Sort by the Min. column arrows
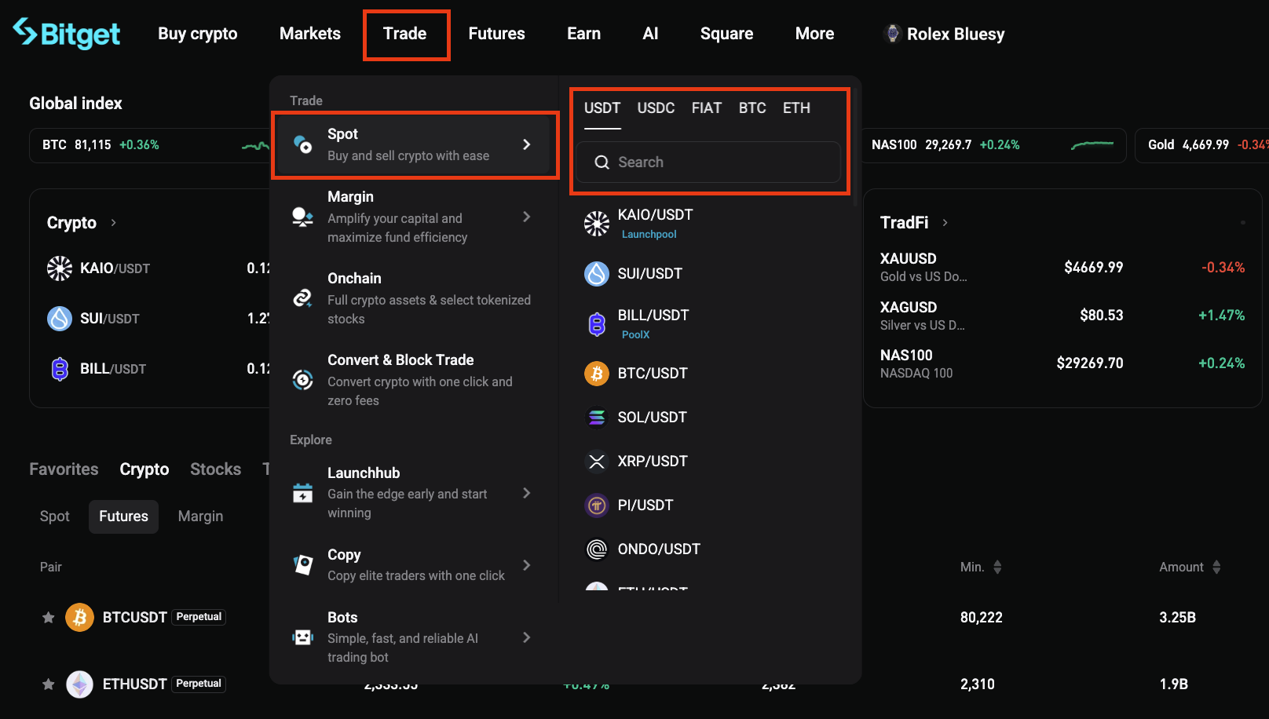 (x=997, y=567)
